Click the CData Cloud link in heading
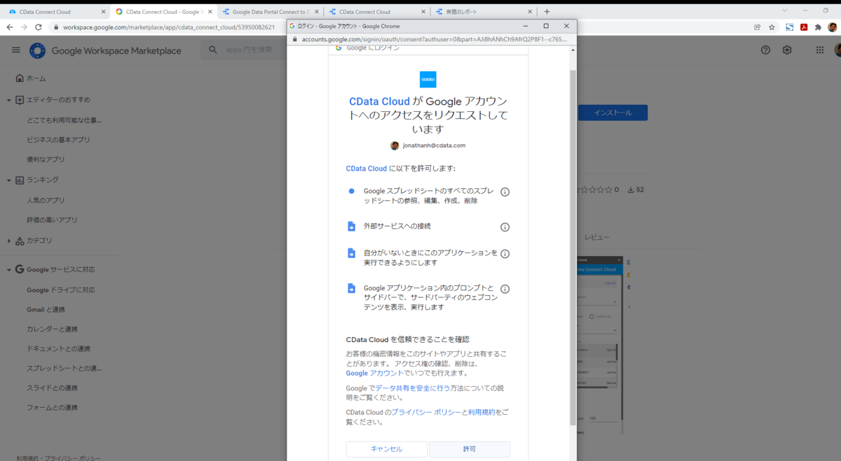Screen dimensions: 841x461 click(x=379, y=101)
